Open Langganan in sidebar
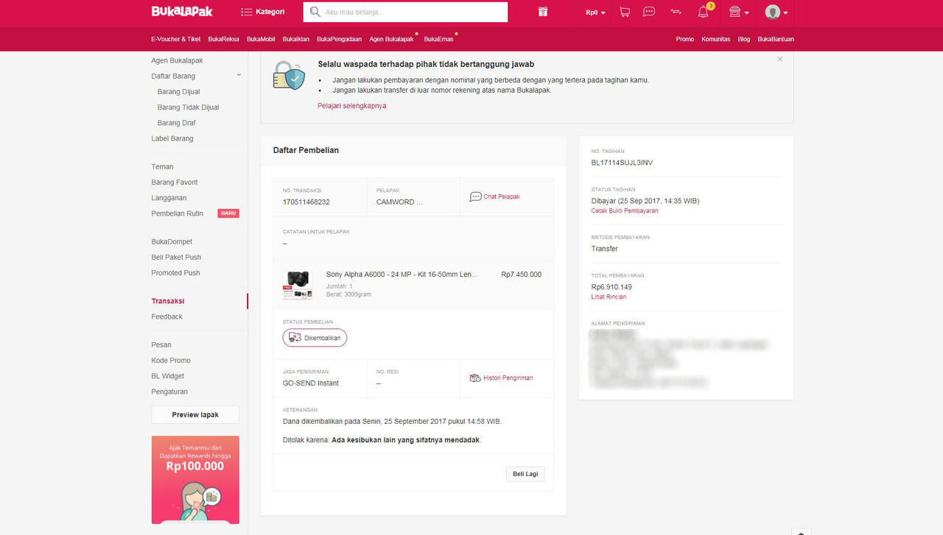 point(169,198)
